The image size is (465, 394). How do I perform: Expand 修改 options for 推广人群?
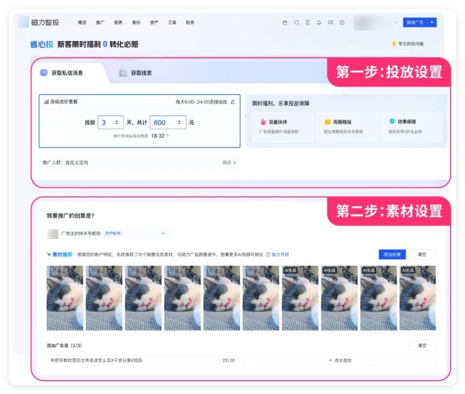[230, 163]
